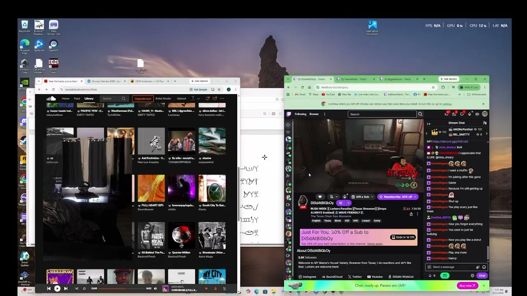Dismiss the Chrome restore tabs infobar

(x=483, y=104)
